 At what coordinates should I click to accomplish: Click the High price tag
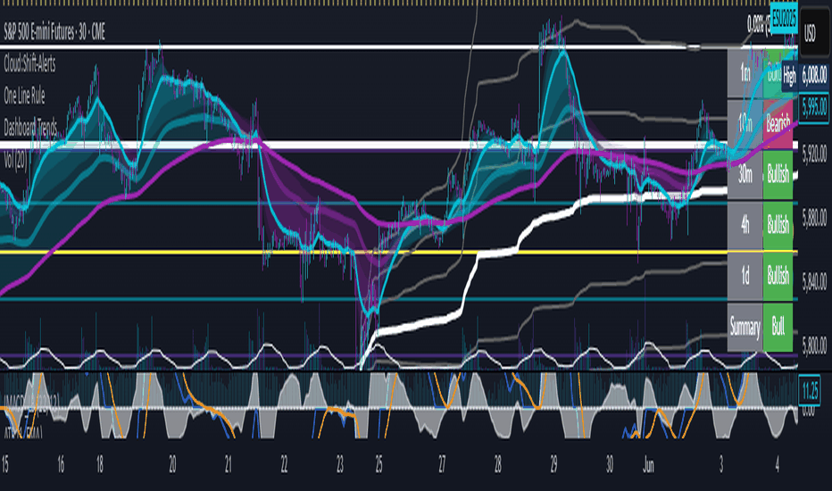pyautogui.click(x=789, y=77)
